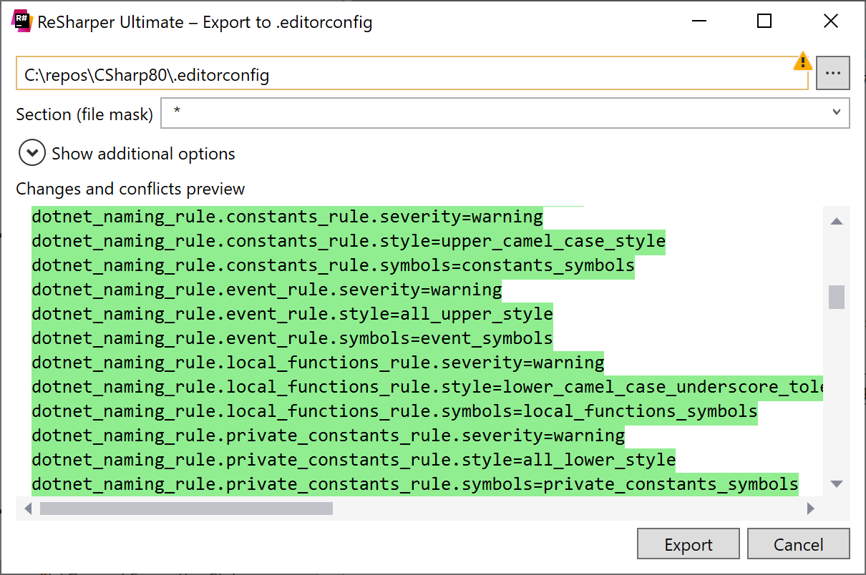Maximize the Export to .editorconfig dialog
The width and height of the screenshot is (866, 575).
(764, 21)
